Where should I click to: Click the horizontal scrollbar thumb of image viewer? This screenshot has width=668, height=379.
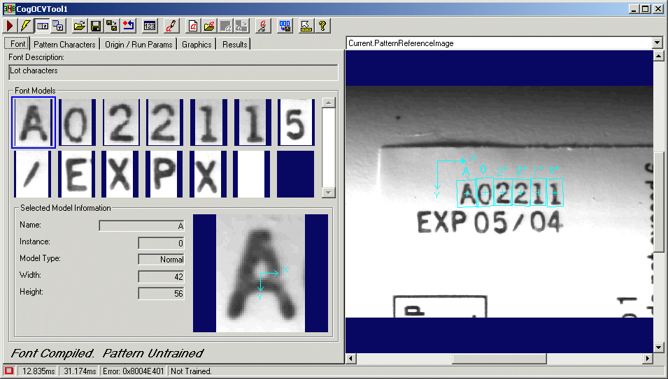click(499, 358)
